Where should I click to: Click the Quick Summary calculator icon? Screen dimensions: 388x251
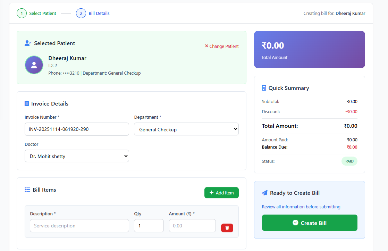[x=264, y=88]
